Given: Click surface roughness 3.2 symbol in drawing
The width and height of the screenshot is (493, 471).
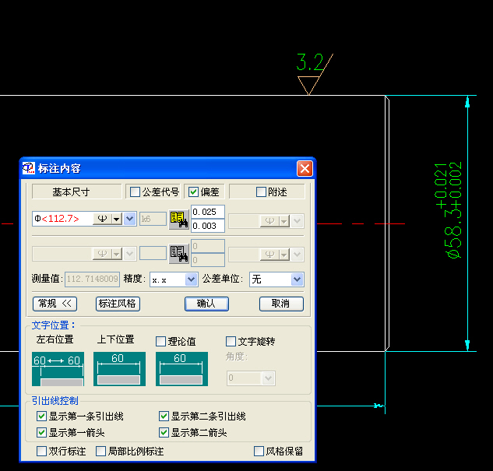Looking at the screenshot, I should coord(314,74).
